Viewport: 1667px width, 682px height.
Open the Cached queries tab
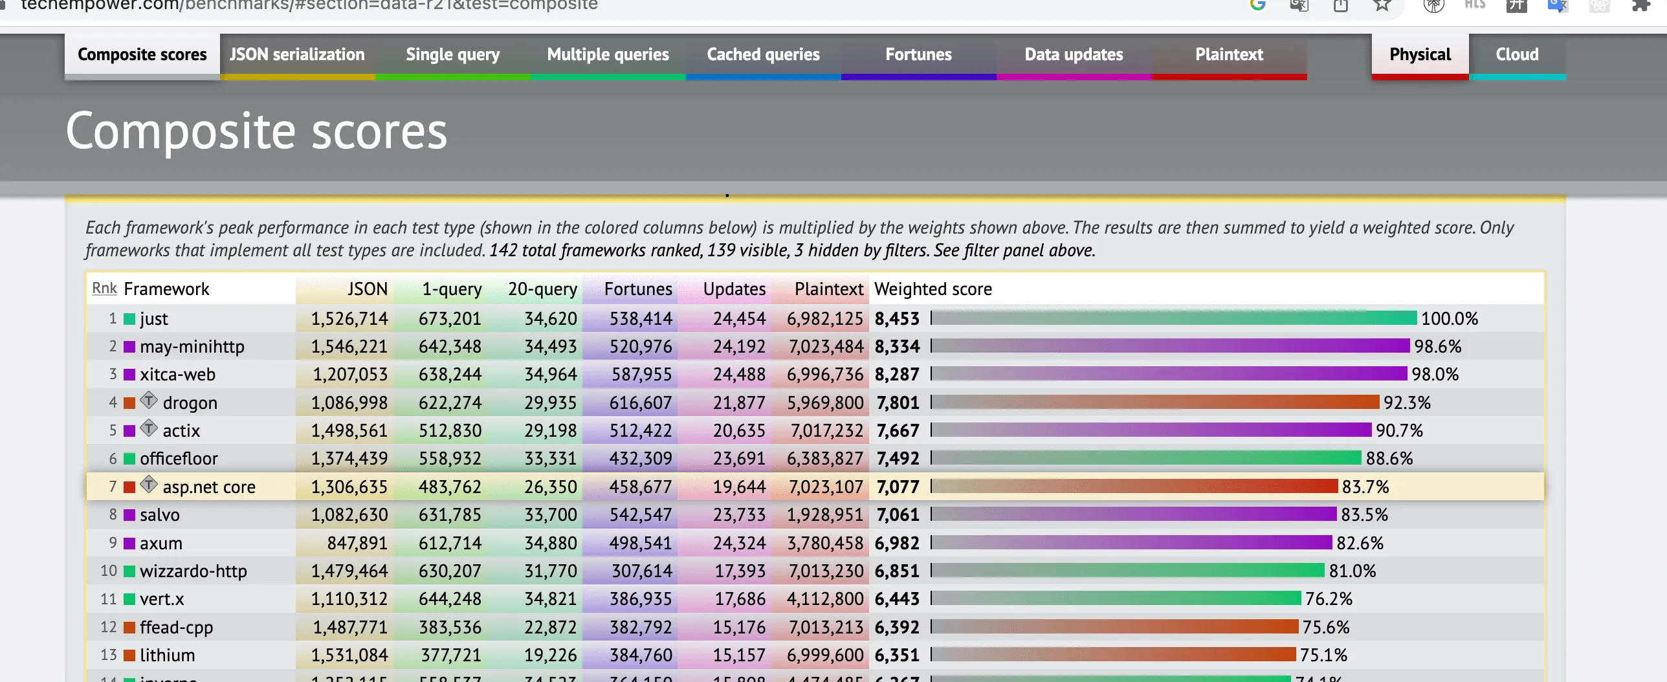click(764, 56)
